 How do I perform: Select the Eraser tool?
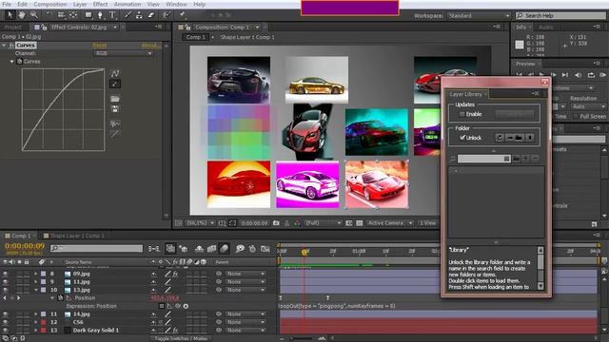(x=151, y=15)
